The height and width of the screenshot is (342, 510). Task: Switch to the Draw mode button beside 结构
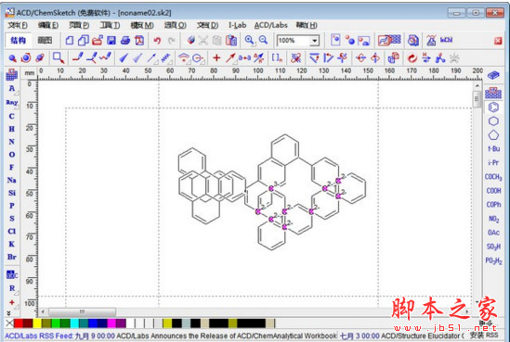(x=45, y=40)
